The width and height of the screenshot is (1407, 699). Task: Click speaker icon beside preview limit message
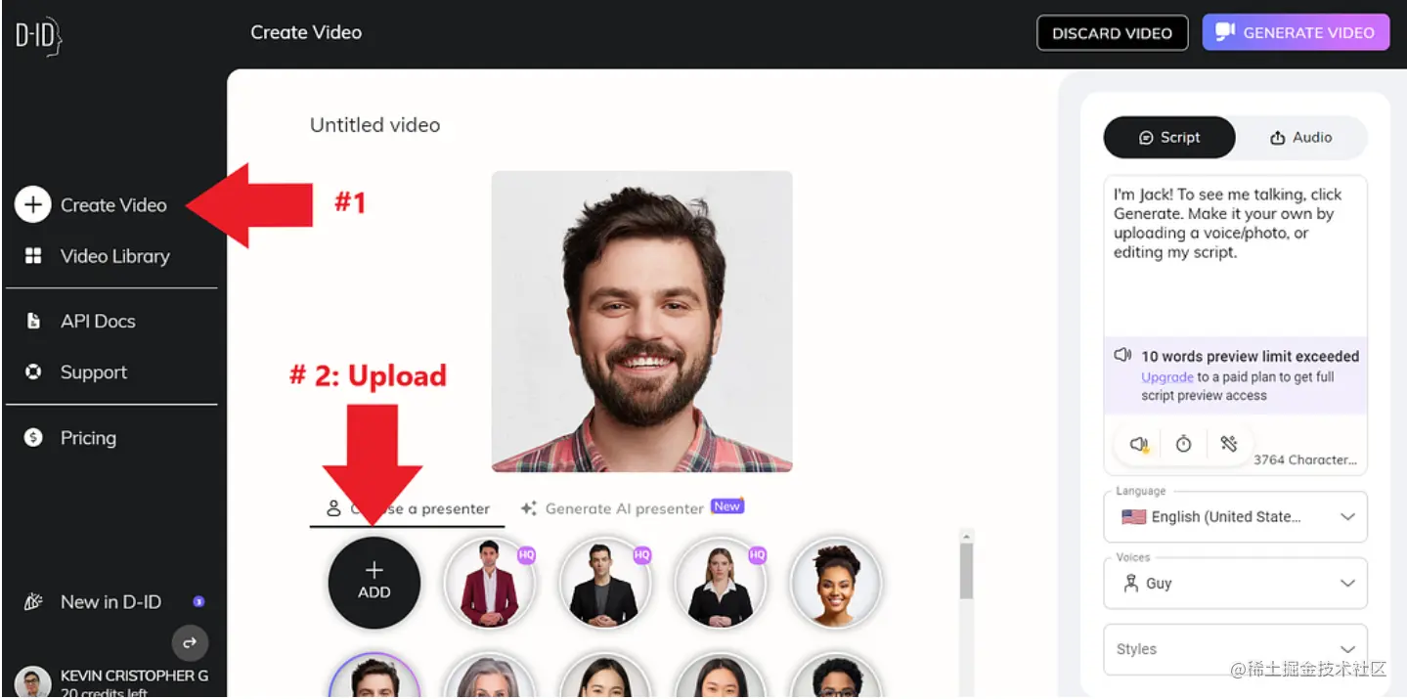coord(1123,356)
